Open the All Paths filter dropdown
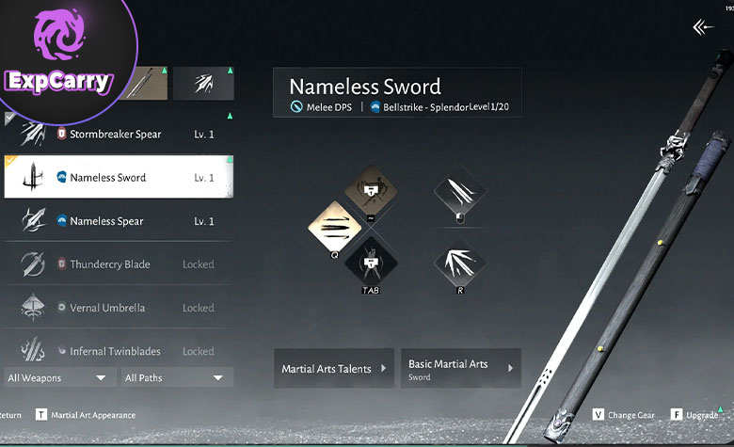This screenshot has height=447, width=734. click(177, 377)
